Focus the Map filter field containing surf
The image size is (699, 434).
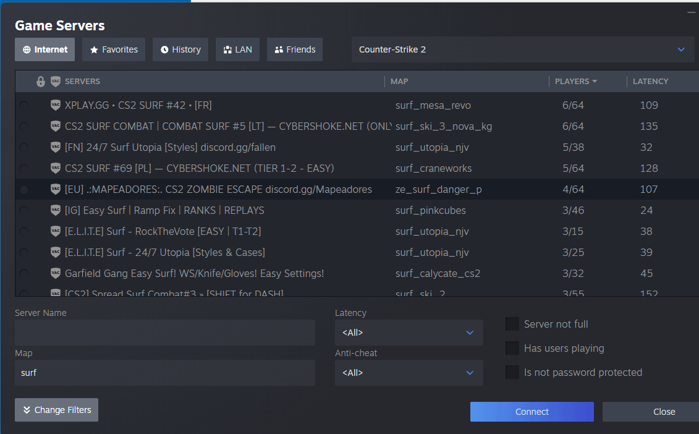165,372
